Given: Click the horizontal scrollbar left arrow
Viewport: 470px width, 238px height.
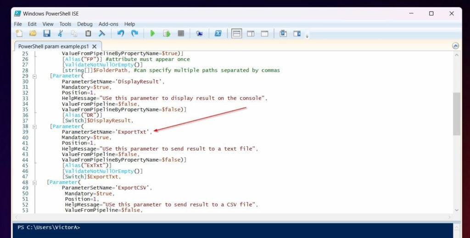Looking at the screenshot, I should pos(16,217).
